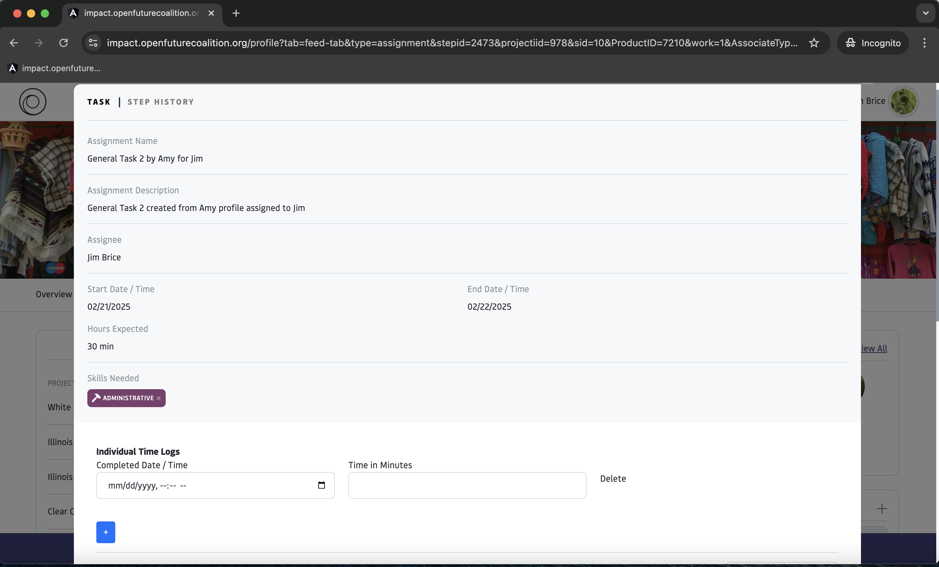
Task: Open Jim Brice's profile avatar
Action: point(903,102)
